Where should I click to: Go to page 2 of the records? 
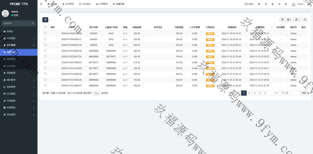249,93
